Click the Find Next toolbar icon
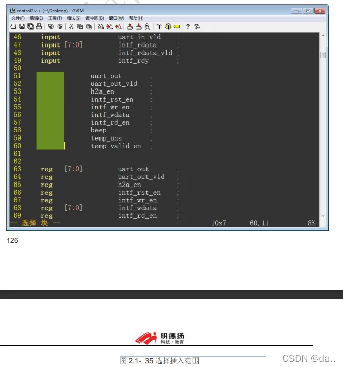This screenshot has height=367, width=343. (x=109, y=26)
